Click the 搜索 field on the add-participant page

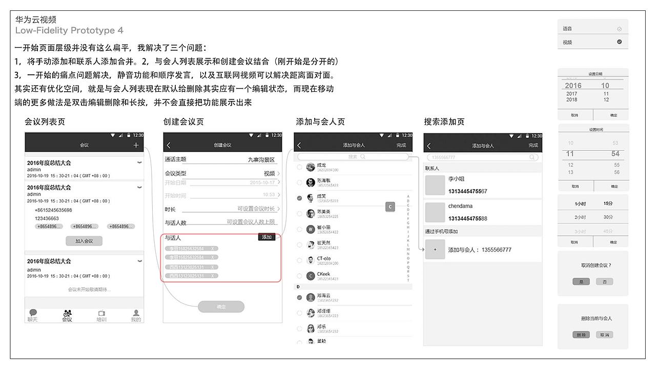[x=353, y=157]
